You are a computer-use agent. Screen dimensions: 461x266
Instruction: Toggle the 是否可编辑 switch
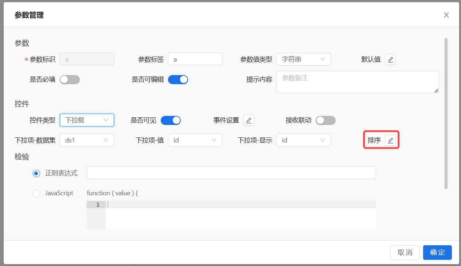tap(178, 79)
